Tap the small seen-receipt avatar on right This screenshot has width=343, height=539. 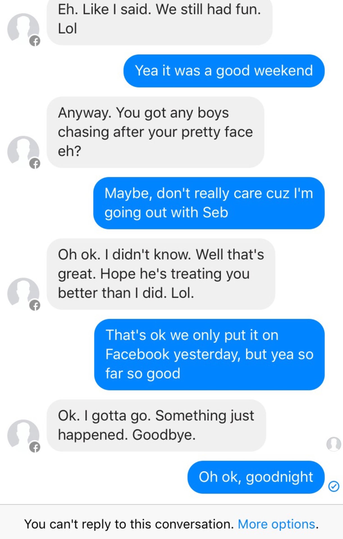tap(334, 444)
